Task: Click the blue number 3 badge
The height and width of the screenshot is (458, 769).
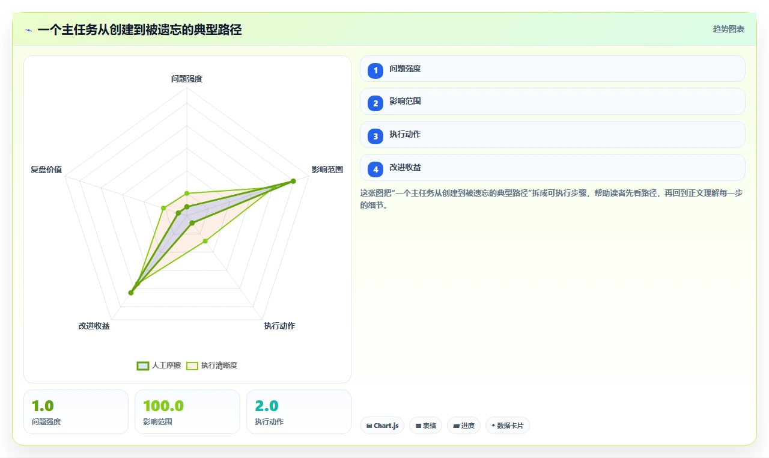Action: coord(375,136)
